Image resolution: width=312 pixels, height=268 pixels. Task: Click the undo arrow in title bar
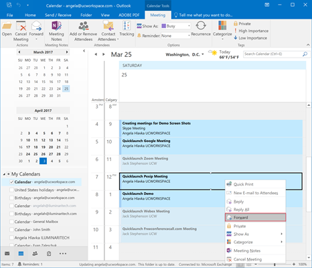coord(19,5)
